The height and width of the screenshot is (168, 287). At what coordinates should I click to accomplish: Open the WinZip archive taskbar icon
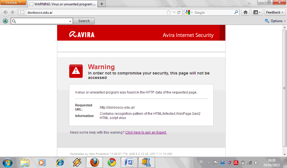coord(146,162)
